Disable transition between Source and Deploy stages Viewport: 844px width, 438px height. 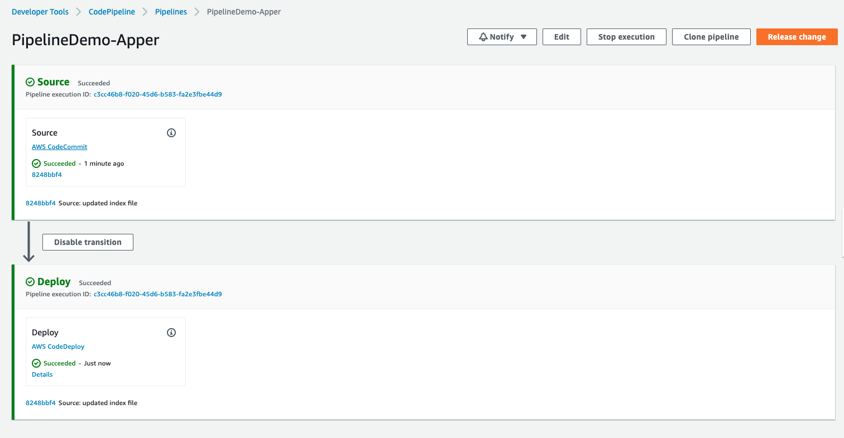point(88,242)
